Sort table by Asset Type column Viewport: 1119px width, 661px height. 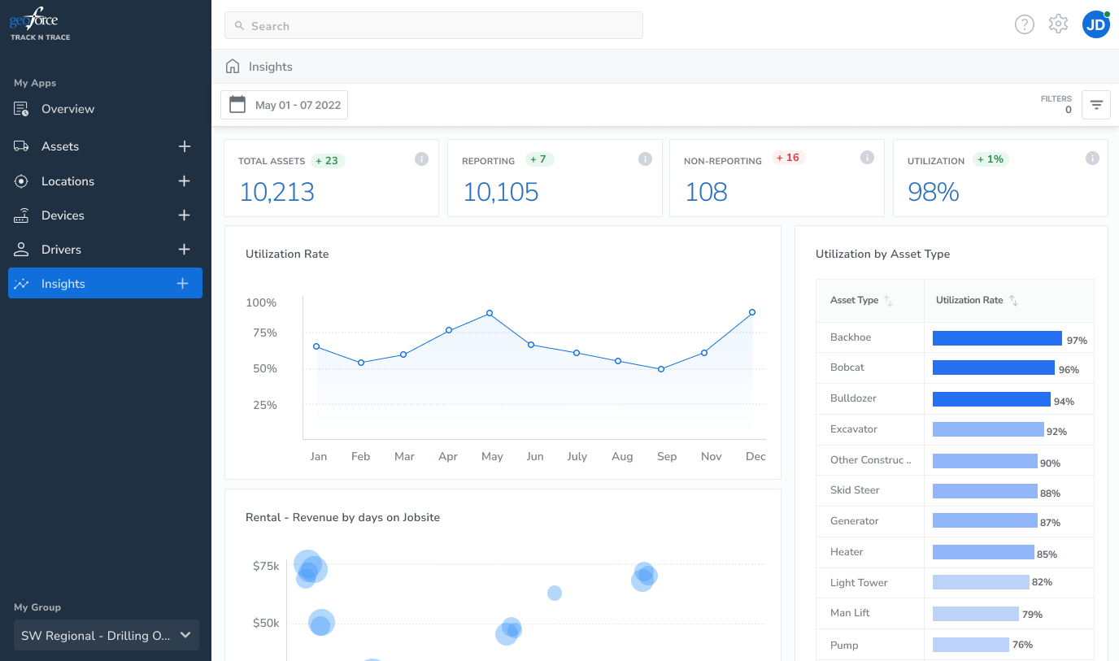pyautogui.click(x=889, y=301)
